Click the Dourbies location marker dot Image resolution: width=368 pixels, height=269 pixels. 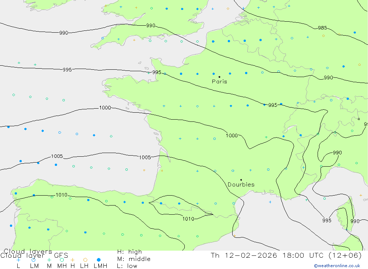[241, 180]
